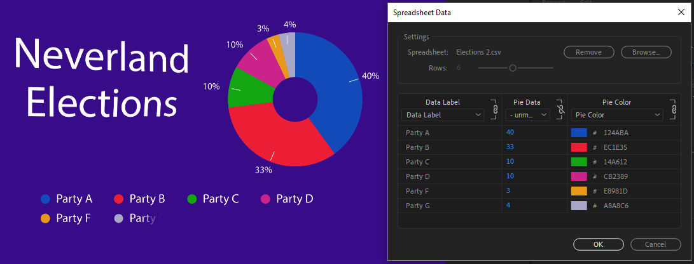This screenshot has width=694, height=264.
Task: Cancel the Spreadsheet Data dialog
Action: click(655, 244)
